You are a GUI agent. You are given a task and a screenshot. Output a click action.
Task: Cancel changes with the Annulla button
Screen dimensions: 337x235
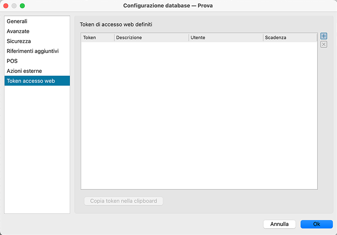pos(280,224)
